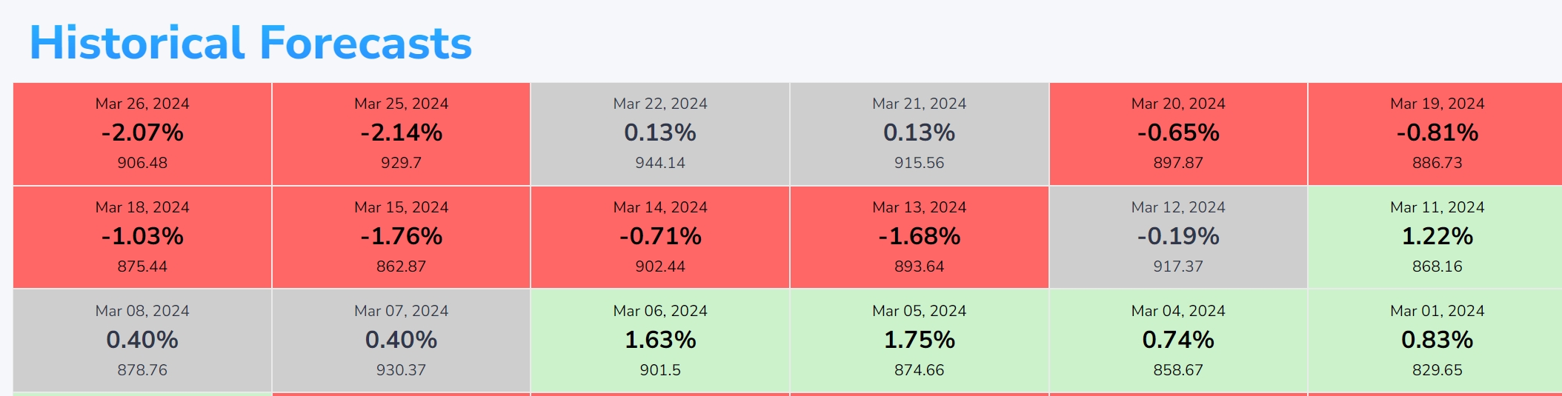The image size is (1562, 396).
Task: Open the forecast with price 930.37
Action: (401, 340)
